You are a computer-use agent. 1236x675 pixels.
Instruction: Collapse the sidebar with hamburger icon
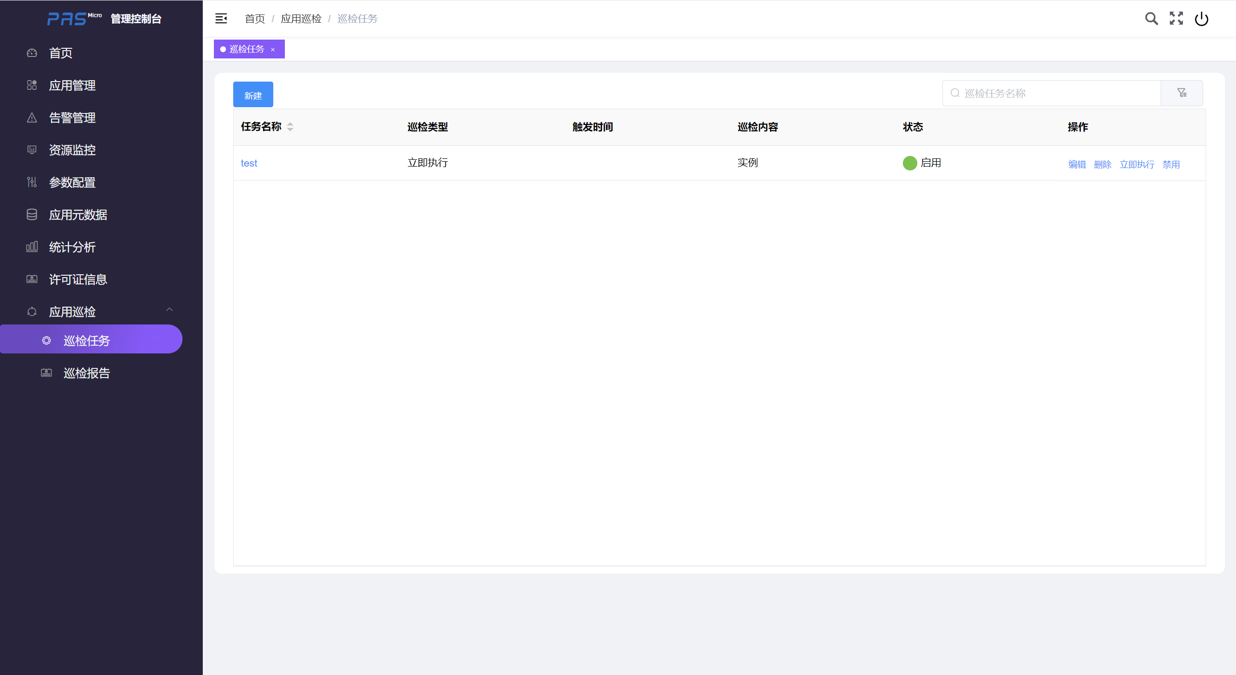click(x=221, y=18)
